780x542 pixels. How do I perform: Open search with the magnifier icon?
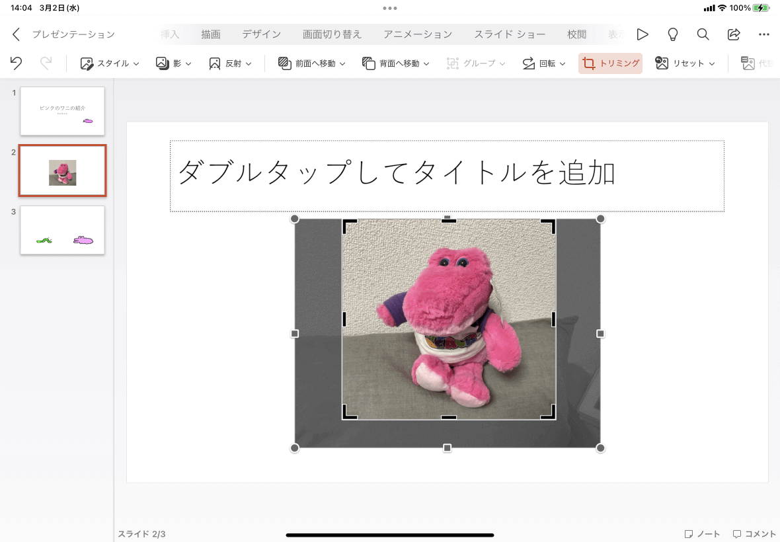pyautogui.click(x=703, y=34)
